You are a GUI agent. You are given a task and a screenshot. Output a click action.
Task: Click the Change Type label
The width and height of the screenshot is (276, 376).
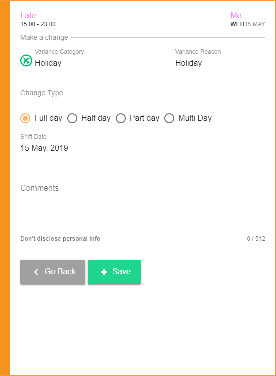point(42,93)
